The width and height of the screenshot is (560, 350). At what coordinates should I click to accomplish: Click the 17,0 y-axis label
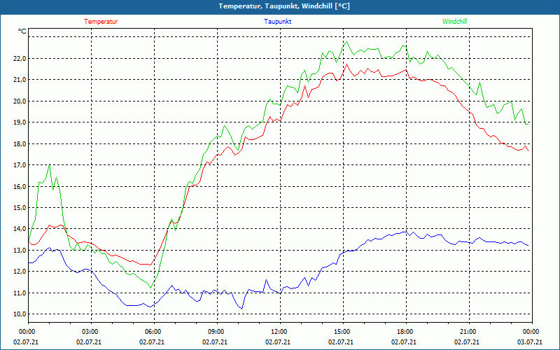pyautogui.click(x=20, y=165)
